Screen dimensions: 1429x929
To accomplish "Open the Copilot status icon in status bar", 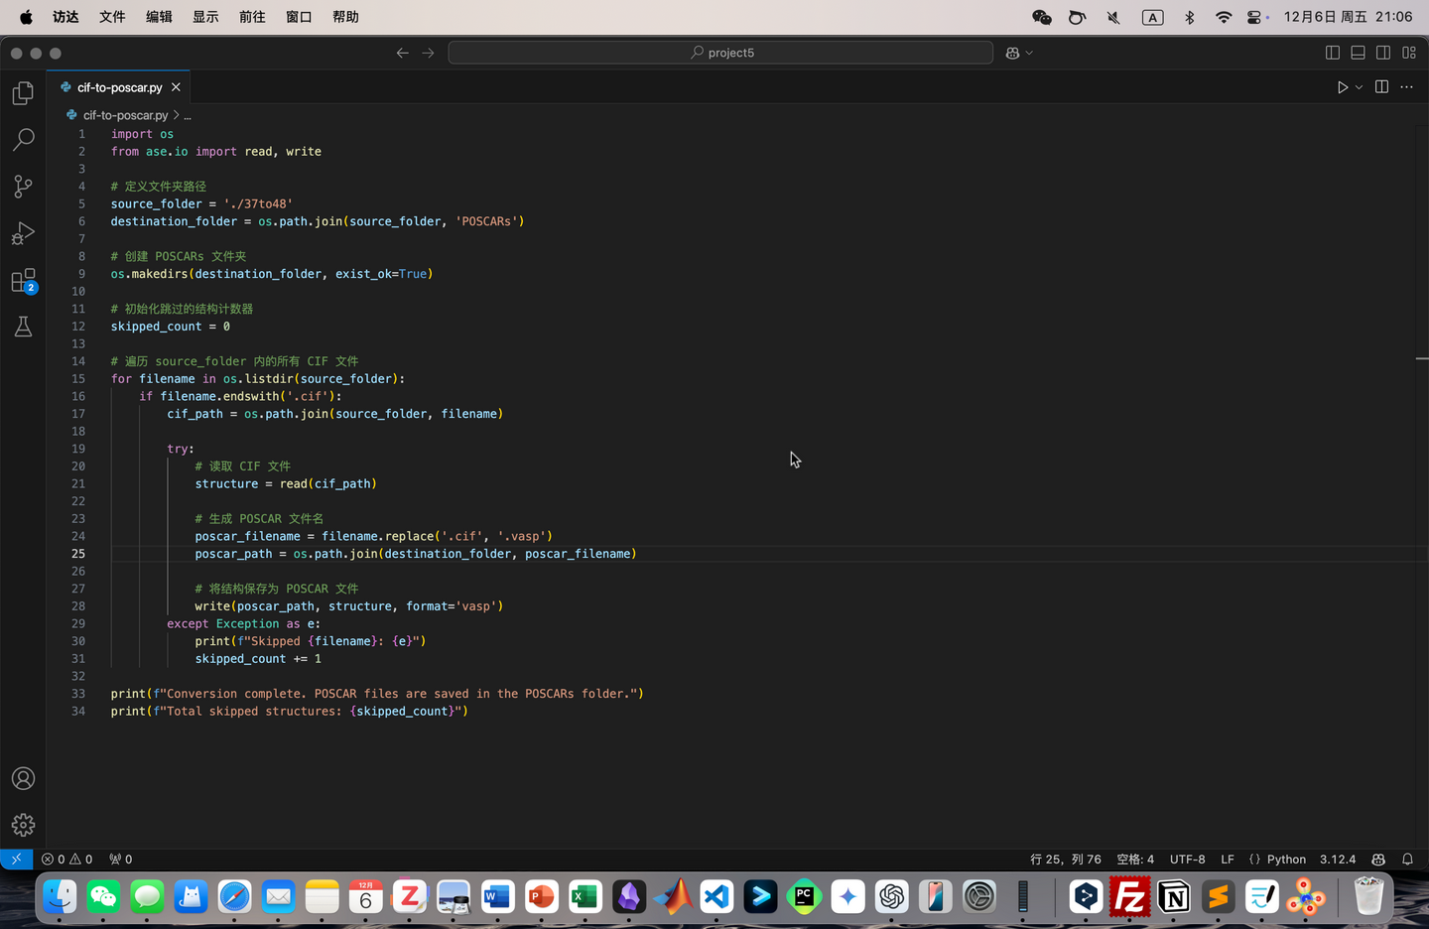I will (x=1378, y=860).
